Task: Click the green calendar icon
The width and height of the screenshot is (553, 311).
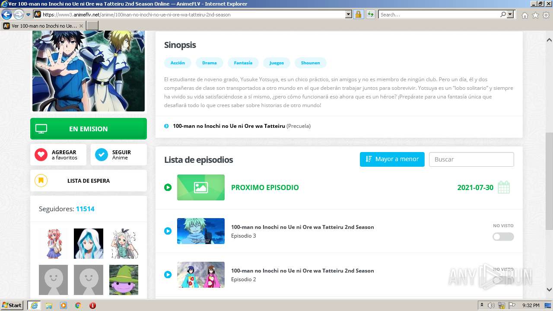Action: 504,187
